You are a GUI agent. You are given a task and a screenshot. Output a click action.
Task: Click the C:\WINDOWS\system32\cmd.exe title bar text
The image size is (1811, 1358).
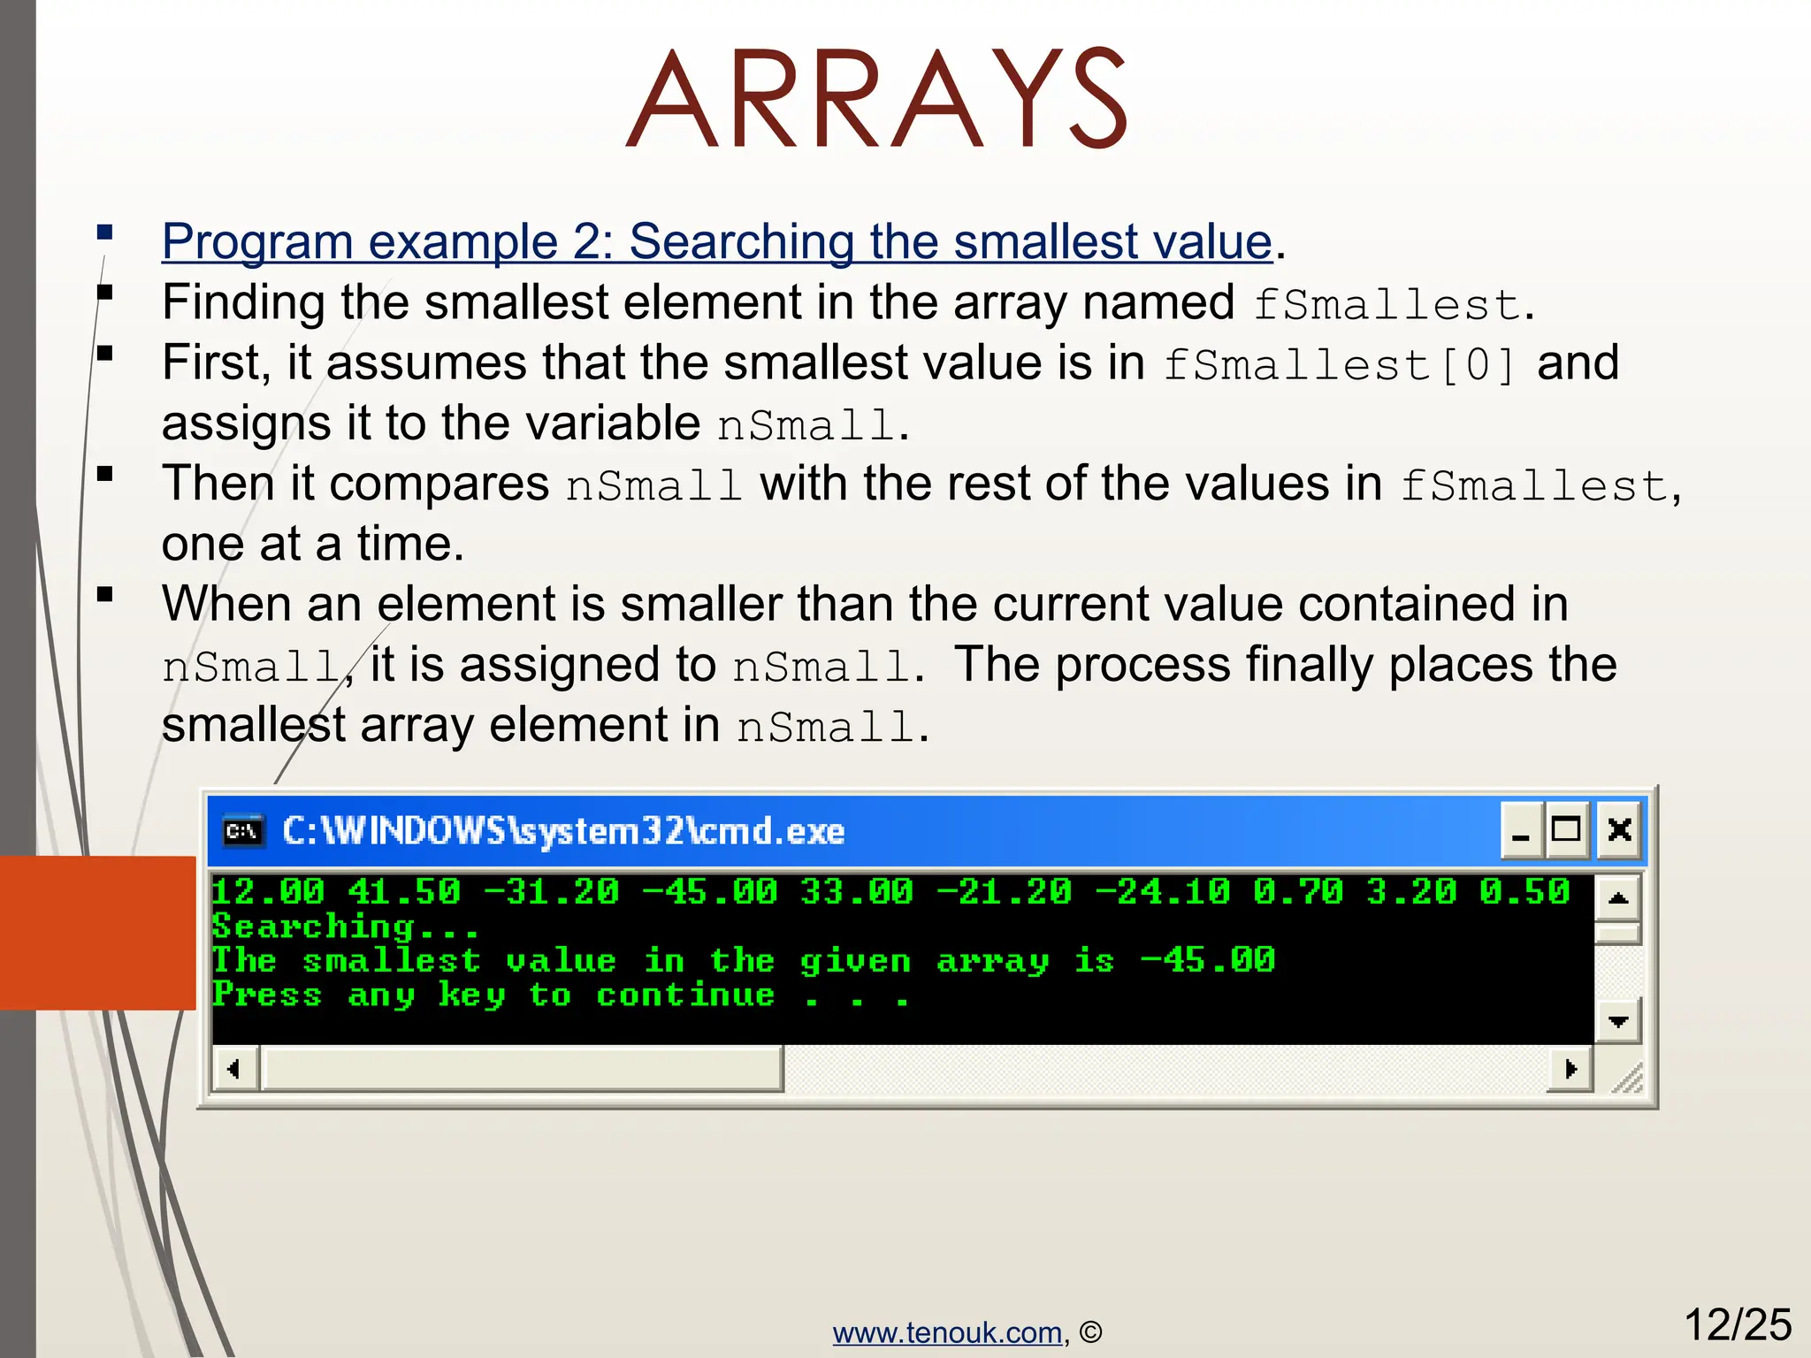point(563,831)
